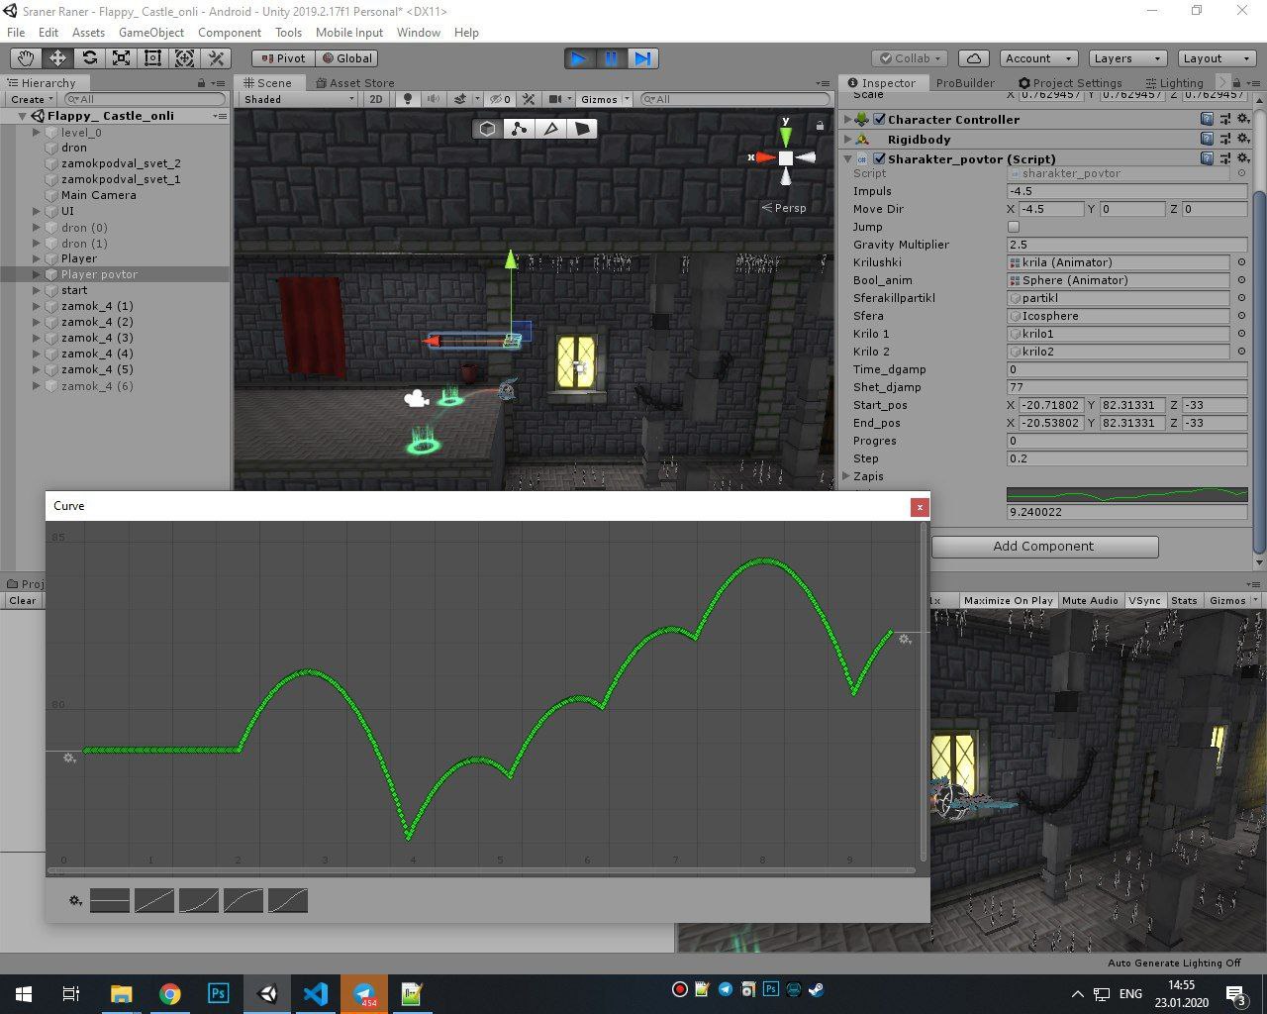Open the GameObject menu
Viewport: 1267px width, 1014px height.
tap(151, 32)
